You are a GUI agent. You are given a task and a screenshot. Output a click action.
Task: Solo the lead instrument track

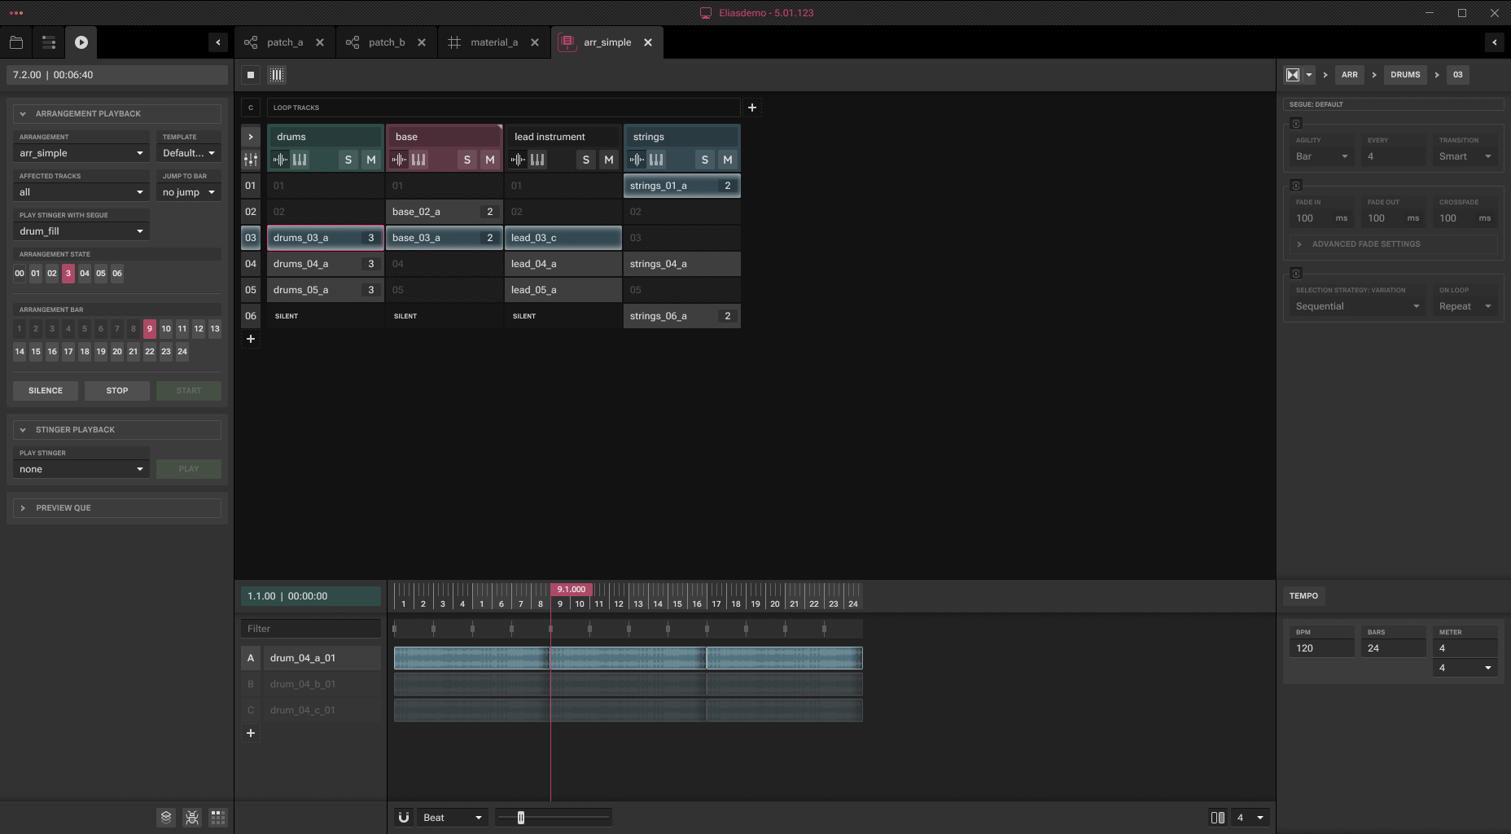pyautogui.click(x=586, y=160)
